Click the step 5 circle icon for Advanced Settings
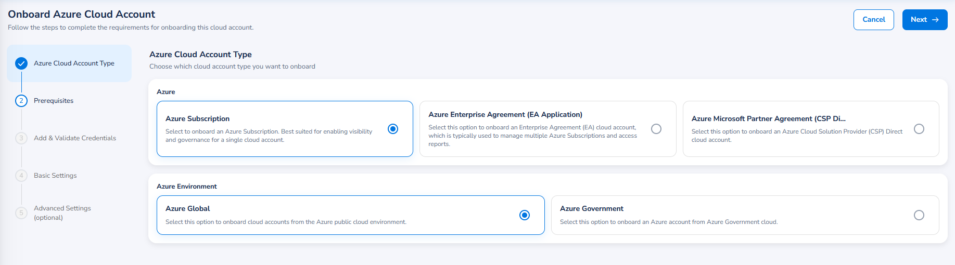 [x=21, y=213]
